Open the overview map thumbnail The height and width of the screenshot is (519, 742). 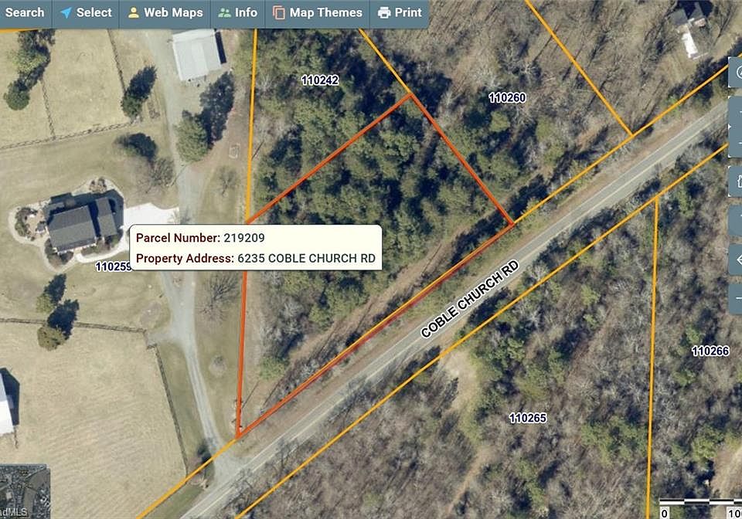point(25,492)
